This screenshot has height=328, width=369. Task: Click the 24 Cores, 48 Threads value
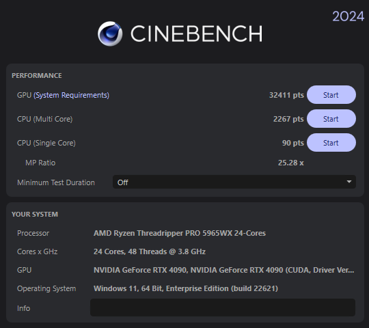(x=150, y=251)
